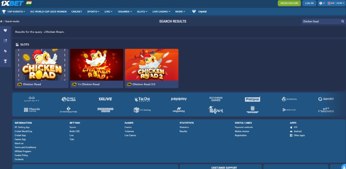Click the lightning promo icon in sidebar
The image size is (346, 169).
(x=5, y=51)
